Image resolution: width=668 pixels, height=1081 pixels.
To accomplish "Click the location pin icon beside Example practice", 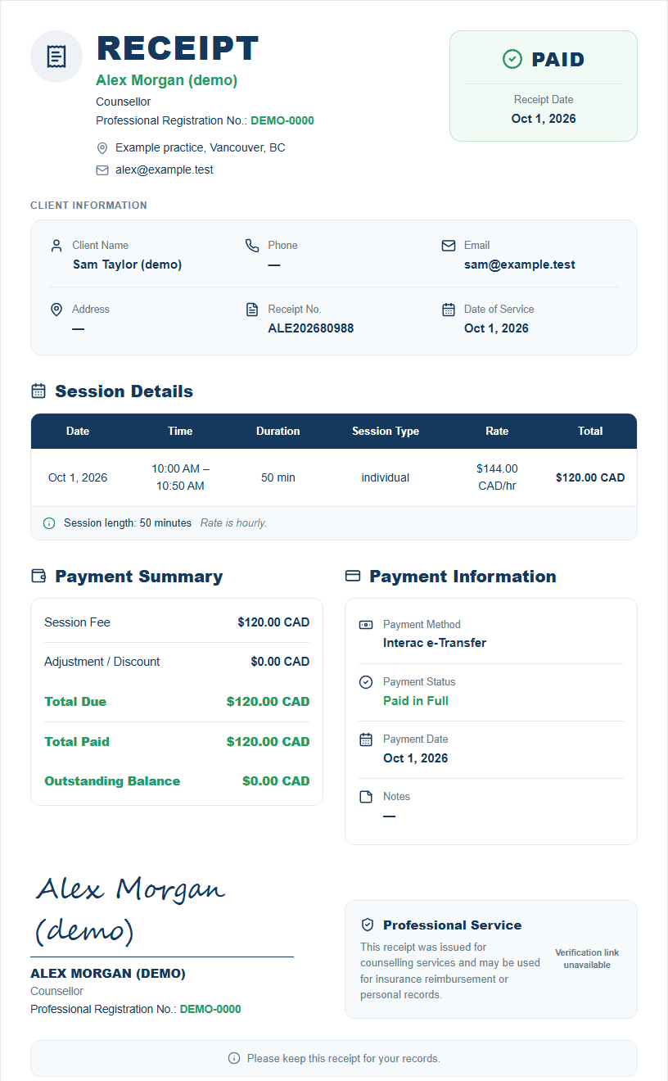I will click(102, 148).
